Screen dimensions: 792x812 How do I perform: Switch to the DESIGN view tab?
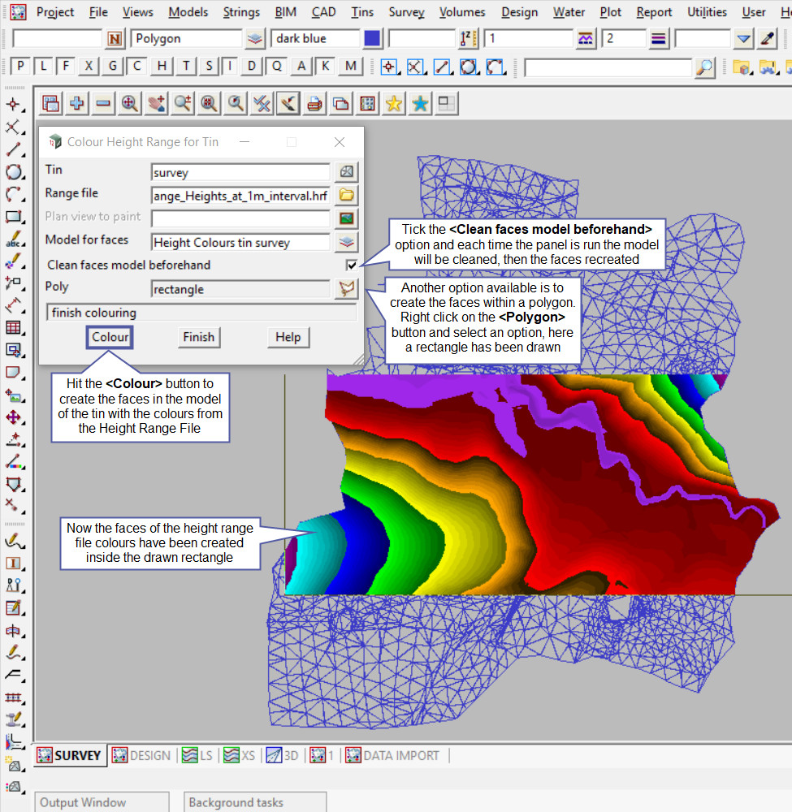141,755
